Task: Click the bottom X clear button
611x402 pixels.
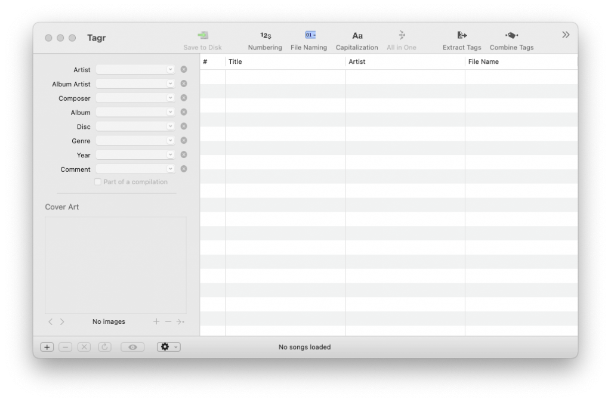Action: [x=84, y=347]
